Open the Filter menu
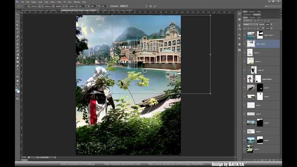 point(59,2)
